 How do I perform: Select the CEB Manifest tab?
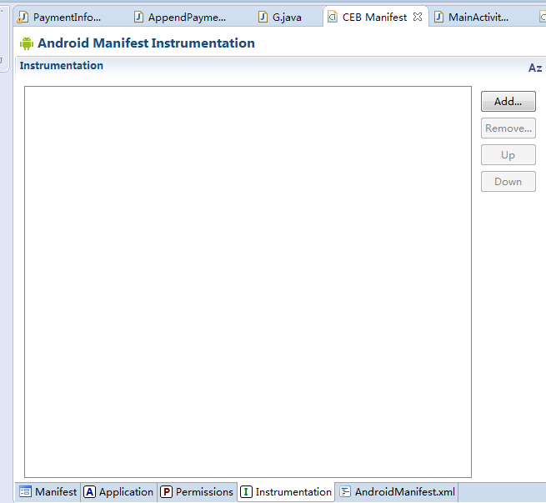pyautogui.click(x=374, y=17)
